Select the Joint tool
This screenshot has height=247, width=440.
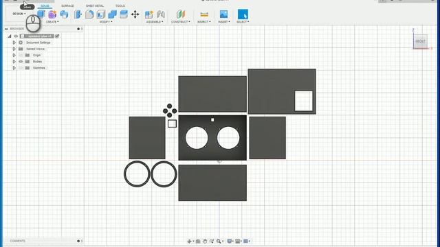point(160,14)
